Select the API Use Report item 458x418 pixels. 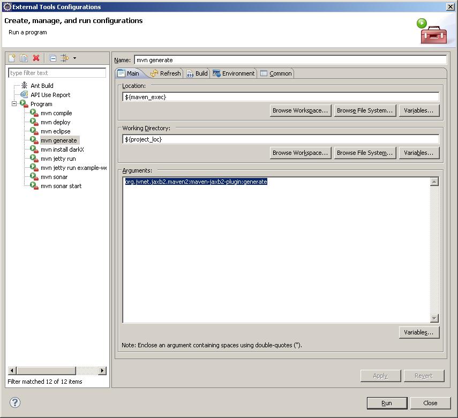tap(50, 95)
